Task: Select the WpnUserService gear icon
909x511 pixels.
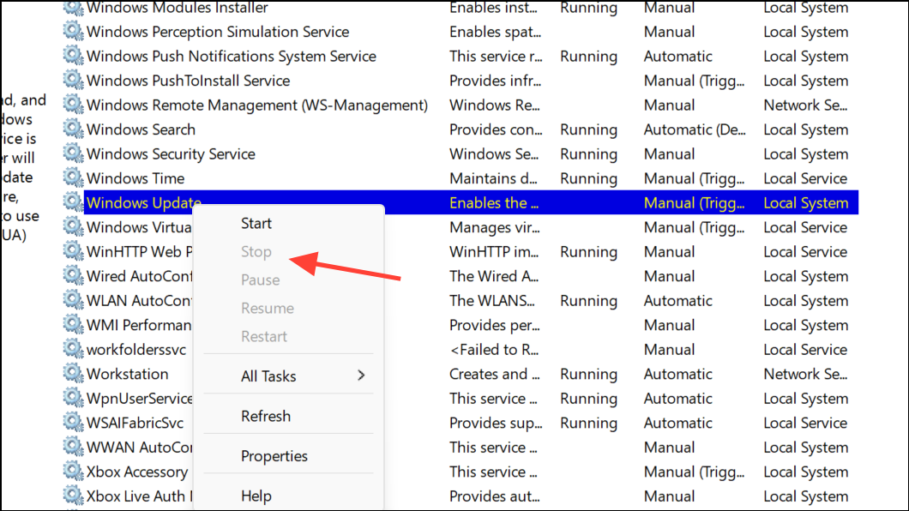Action: [73, 398]
